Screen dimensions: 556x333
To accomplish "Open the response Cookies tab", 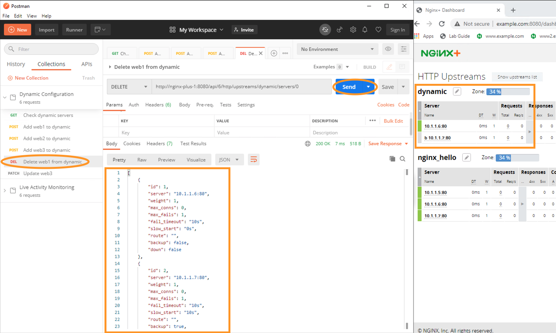I will 132,144.
